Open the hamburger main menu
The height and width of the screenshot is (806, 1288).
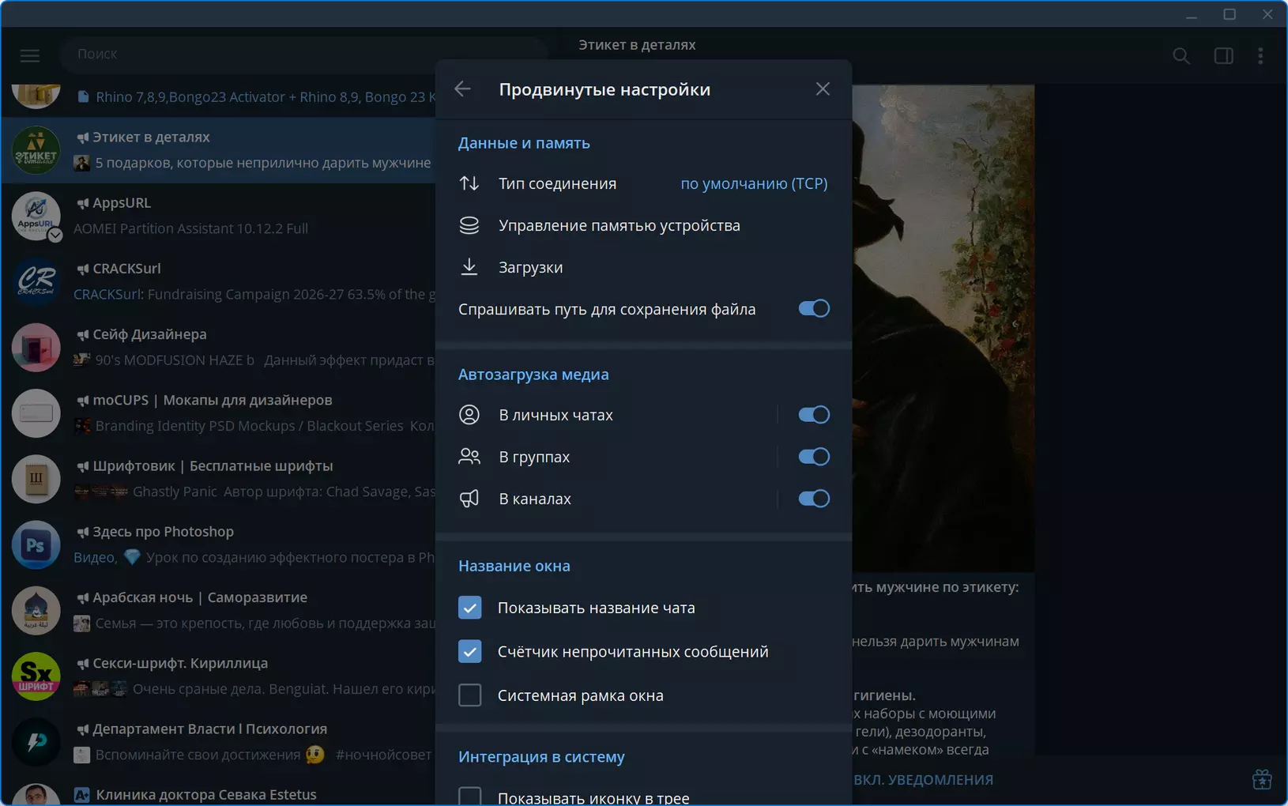30,55
